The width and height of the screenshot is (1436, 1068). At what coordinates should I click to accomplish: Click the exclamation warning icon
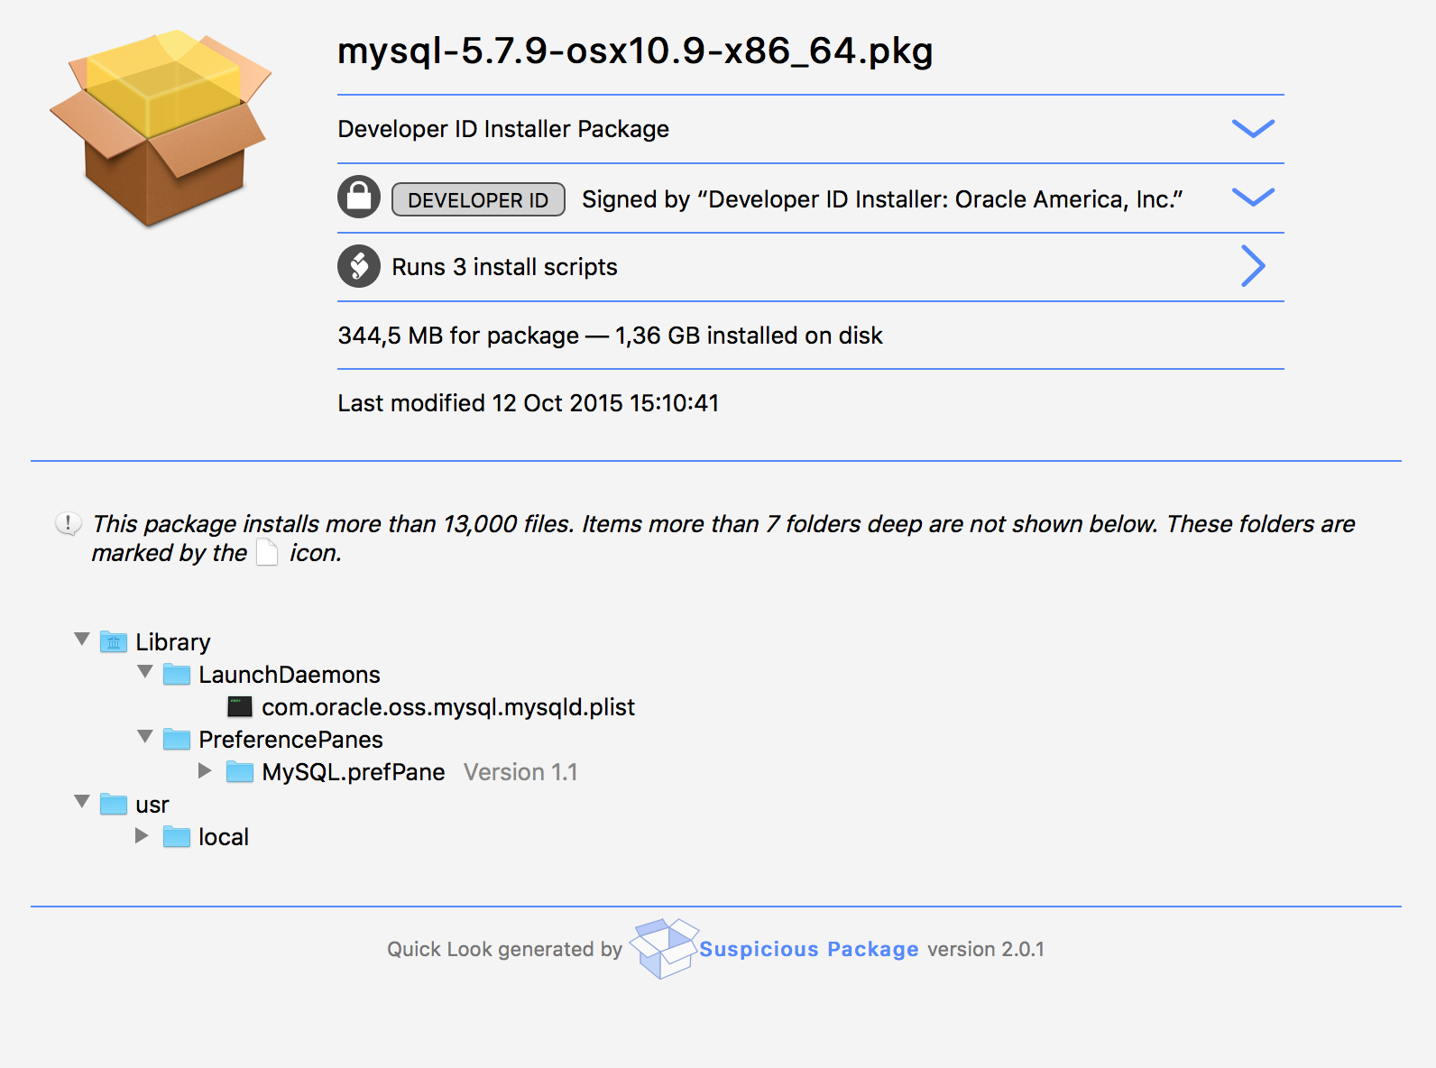tap(69, 523)
